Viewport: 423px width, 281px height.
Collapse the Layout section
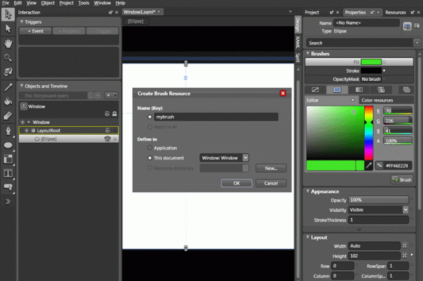pos(307,237)
